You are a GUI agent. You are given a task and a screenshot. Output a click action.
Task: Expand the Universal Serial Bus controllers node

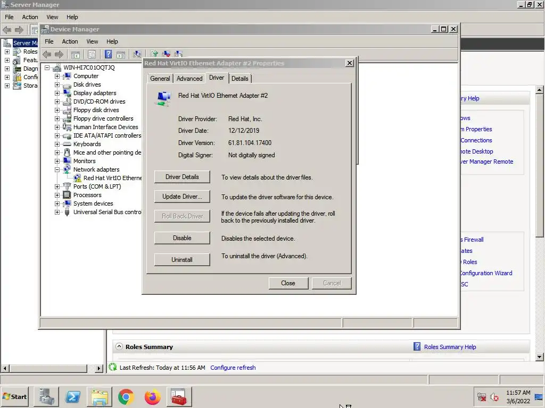coord(57,212)
